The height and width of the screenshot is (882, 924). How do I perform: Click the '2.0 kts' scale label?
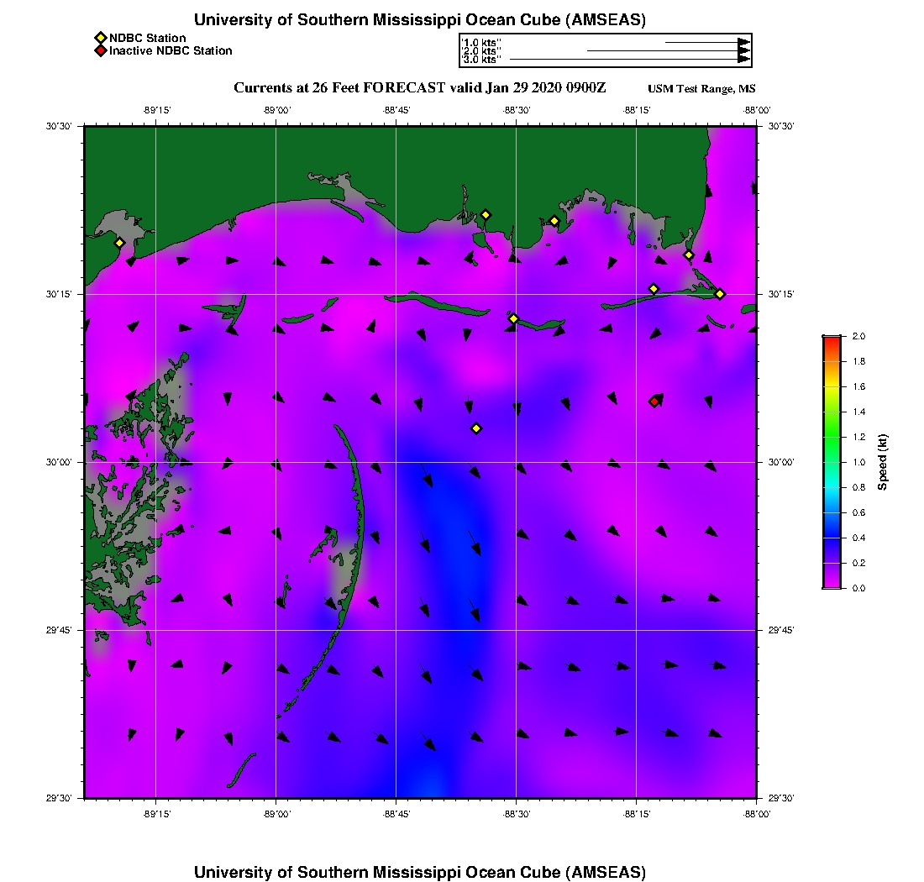pyautogui.click(x=481, y=50)
